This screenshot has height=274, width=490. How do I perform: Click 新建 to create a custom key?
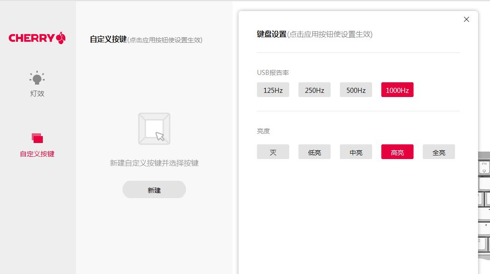(x=154, y=189)
